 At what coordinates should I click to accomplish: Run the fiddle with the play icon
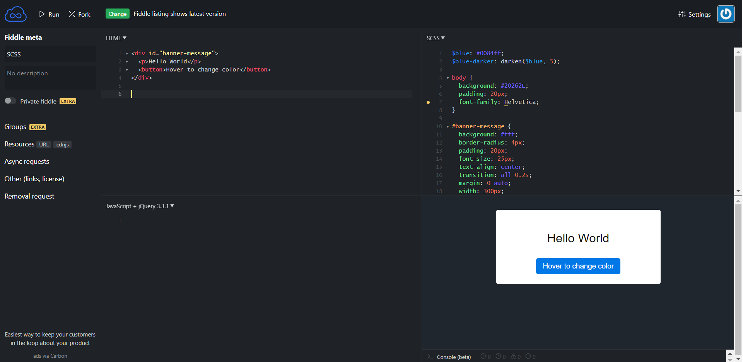point(42,14)
